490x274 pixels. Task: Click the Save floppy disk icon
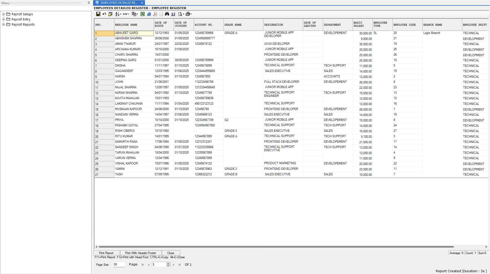coord(98,14)
